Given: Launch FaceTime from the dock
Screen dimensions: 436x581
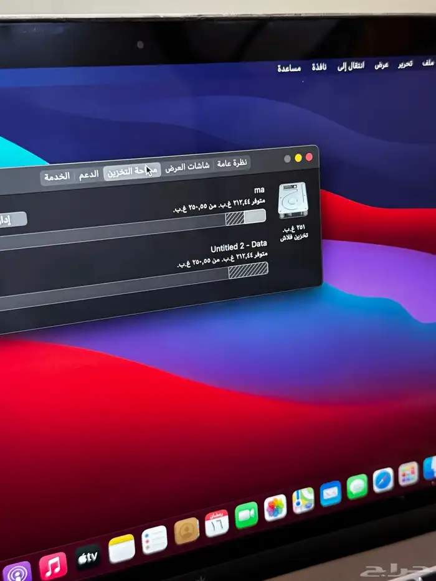Looking at the screenshot, I should (x=247, y=515).
